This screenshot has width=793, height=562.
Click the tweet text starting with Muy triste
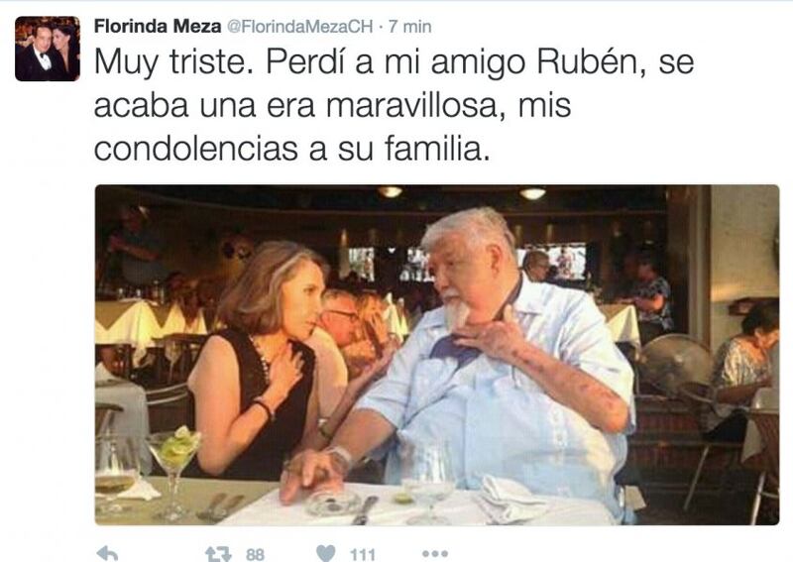[x=394, y=105]
